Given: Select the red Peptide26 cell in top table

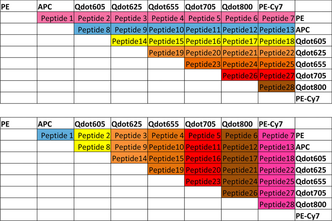Looking at the screenshot, I should coord(240,75).
